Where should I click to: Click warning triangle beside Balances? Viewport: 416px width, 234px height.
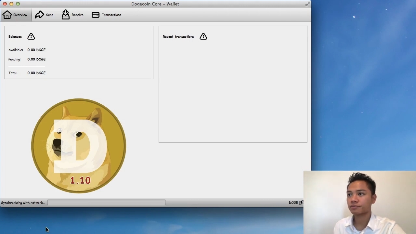(x=31, y=36)
